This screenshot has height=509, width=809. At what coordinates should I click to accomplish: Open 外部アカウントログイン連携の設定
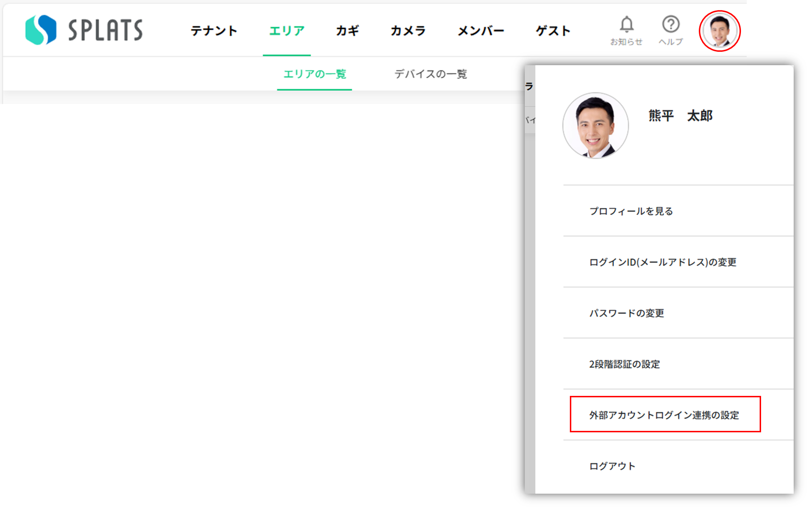(x=664, y=415)
